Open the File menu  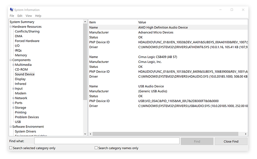click(x=12, y=16)
